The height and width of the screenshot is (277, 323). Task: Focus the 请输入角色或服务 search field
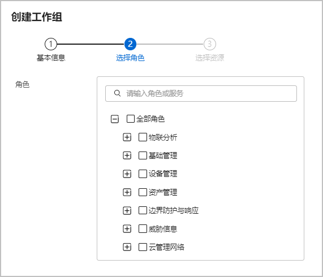(x=201, y=93)
